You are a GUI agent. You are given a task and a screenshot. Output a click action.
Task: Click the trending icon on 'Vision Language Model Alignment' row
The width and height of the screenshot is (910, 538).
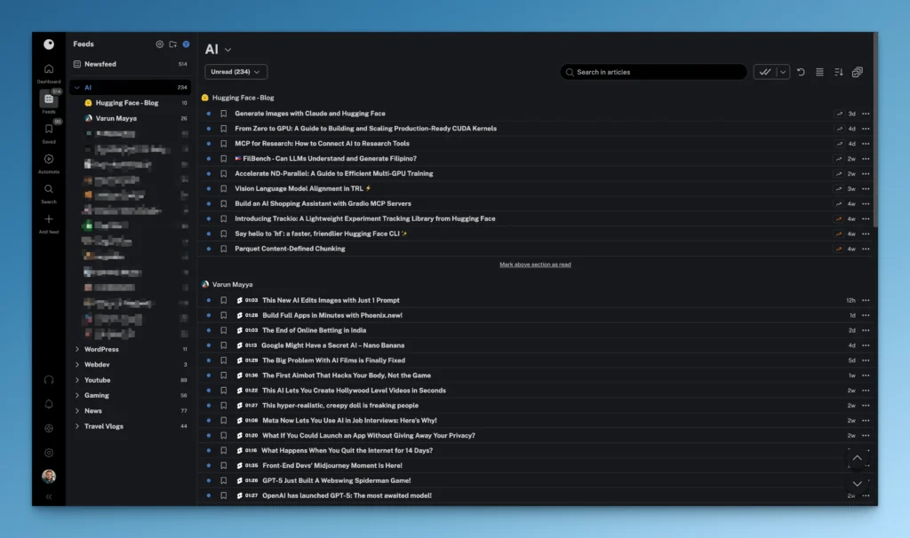point(839,189)
